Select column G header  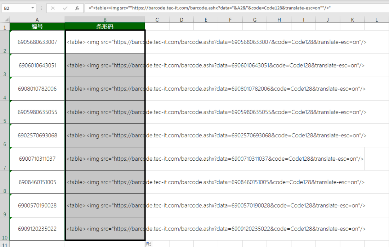coord(255,20)
